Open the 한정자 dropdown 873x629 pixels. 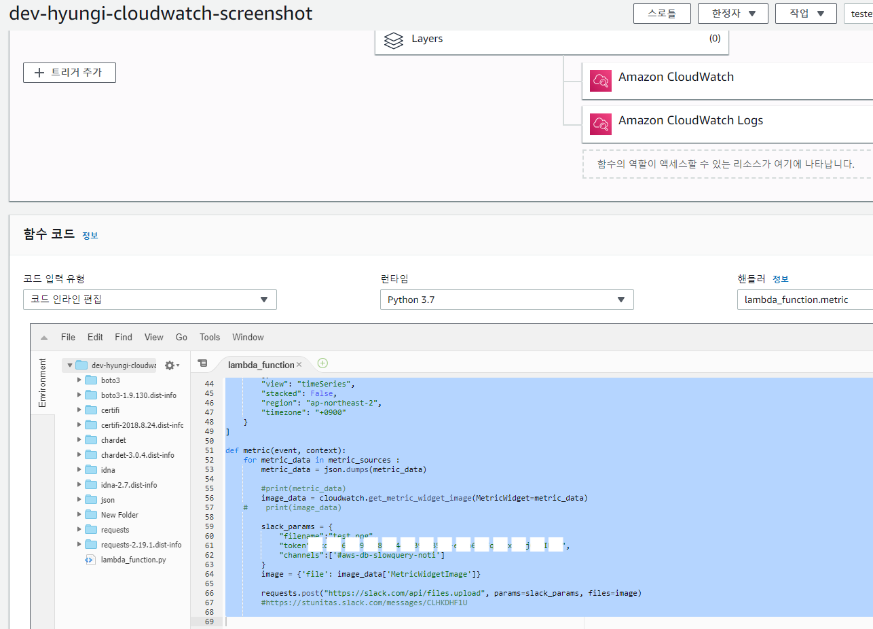click(733, 14)
